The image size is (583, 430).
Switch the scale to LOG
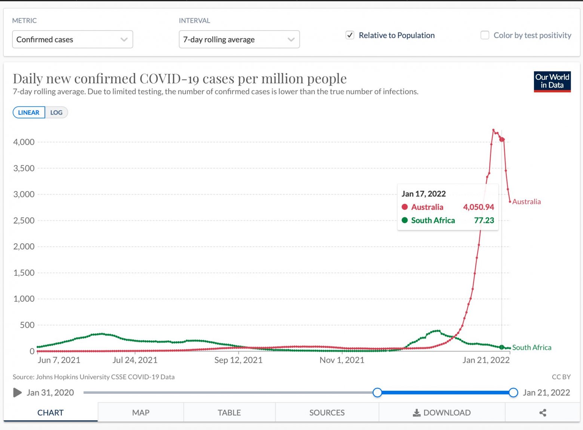tap(56, 112)
